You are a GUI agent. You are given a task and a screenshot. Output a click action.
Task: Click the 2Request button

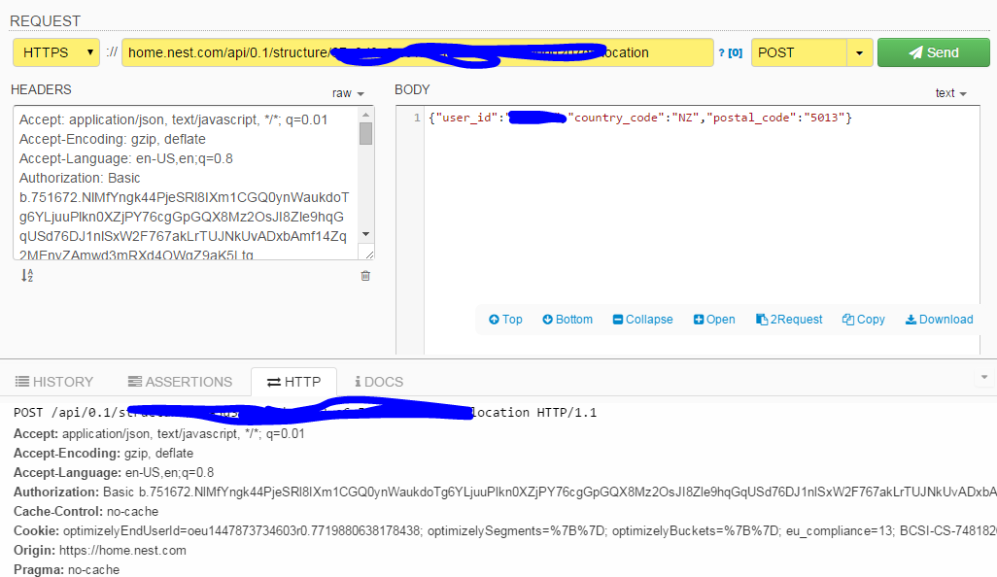tap(789, 319)
